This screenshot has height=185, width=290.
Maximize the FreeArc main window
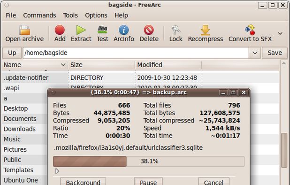[x=273, y=5]
